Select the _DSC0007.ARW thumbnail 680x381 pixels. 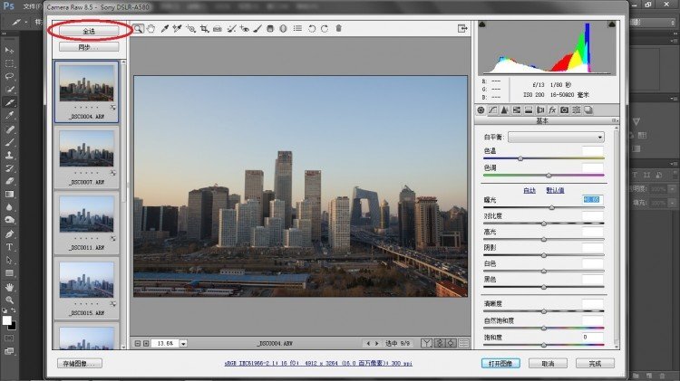pyautogui.click(x=87, y=147)
